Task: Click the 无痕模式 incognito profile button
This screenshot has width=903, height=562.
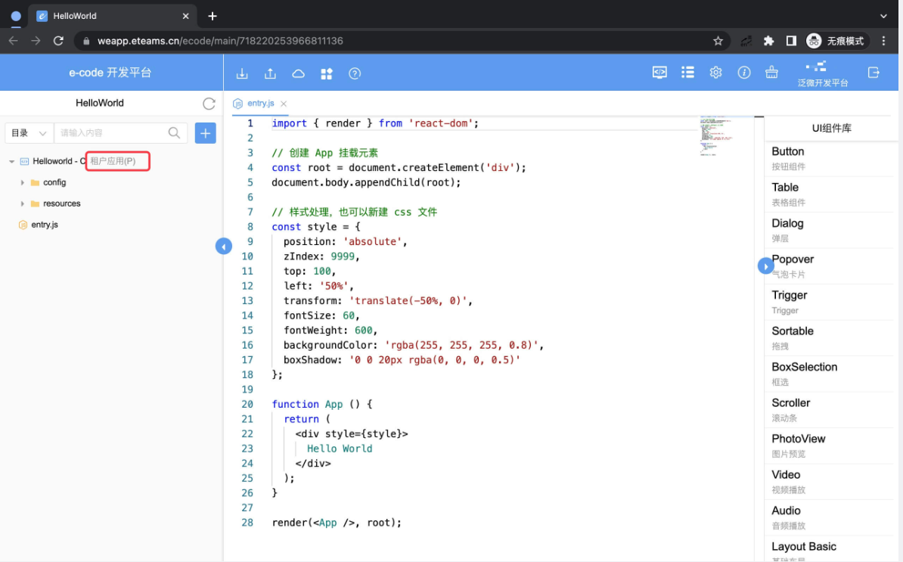Action: 836,41
